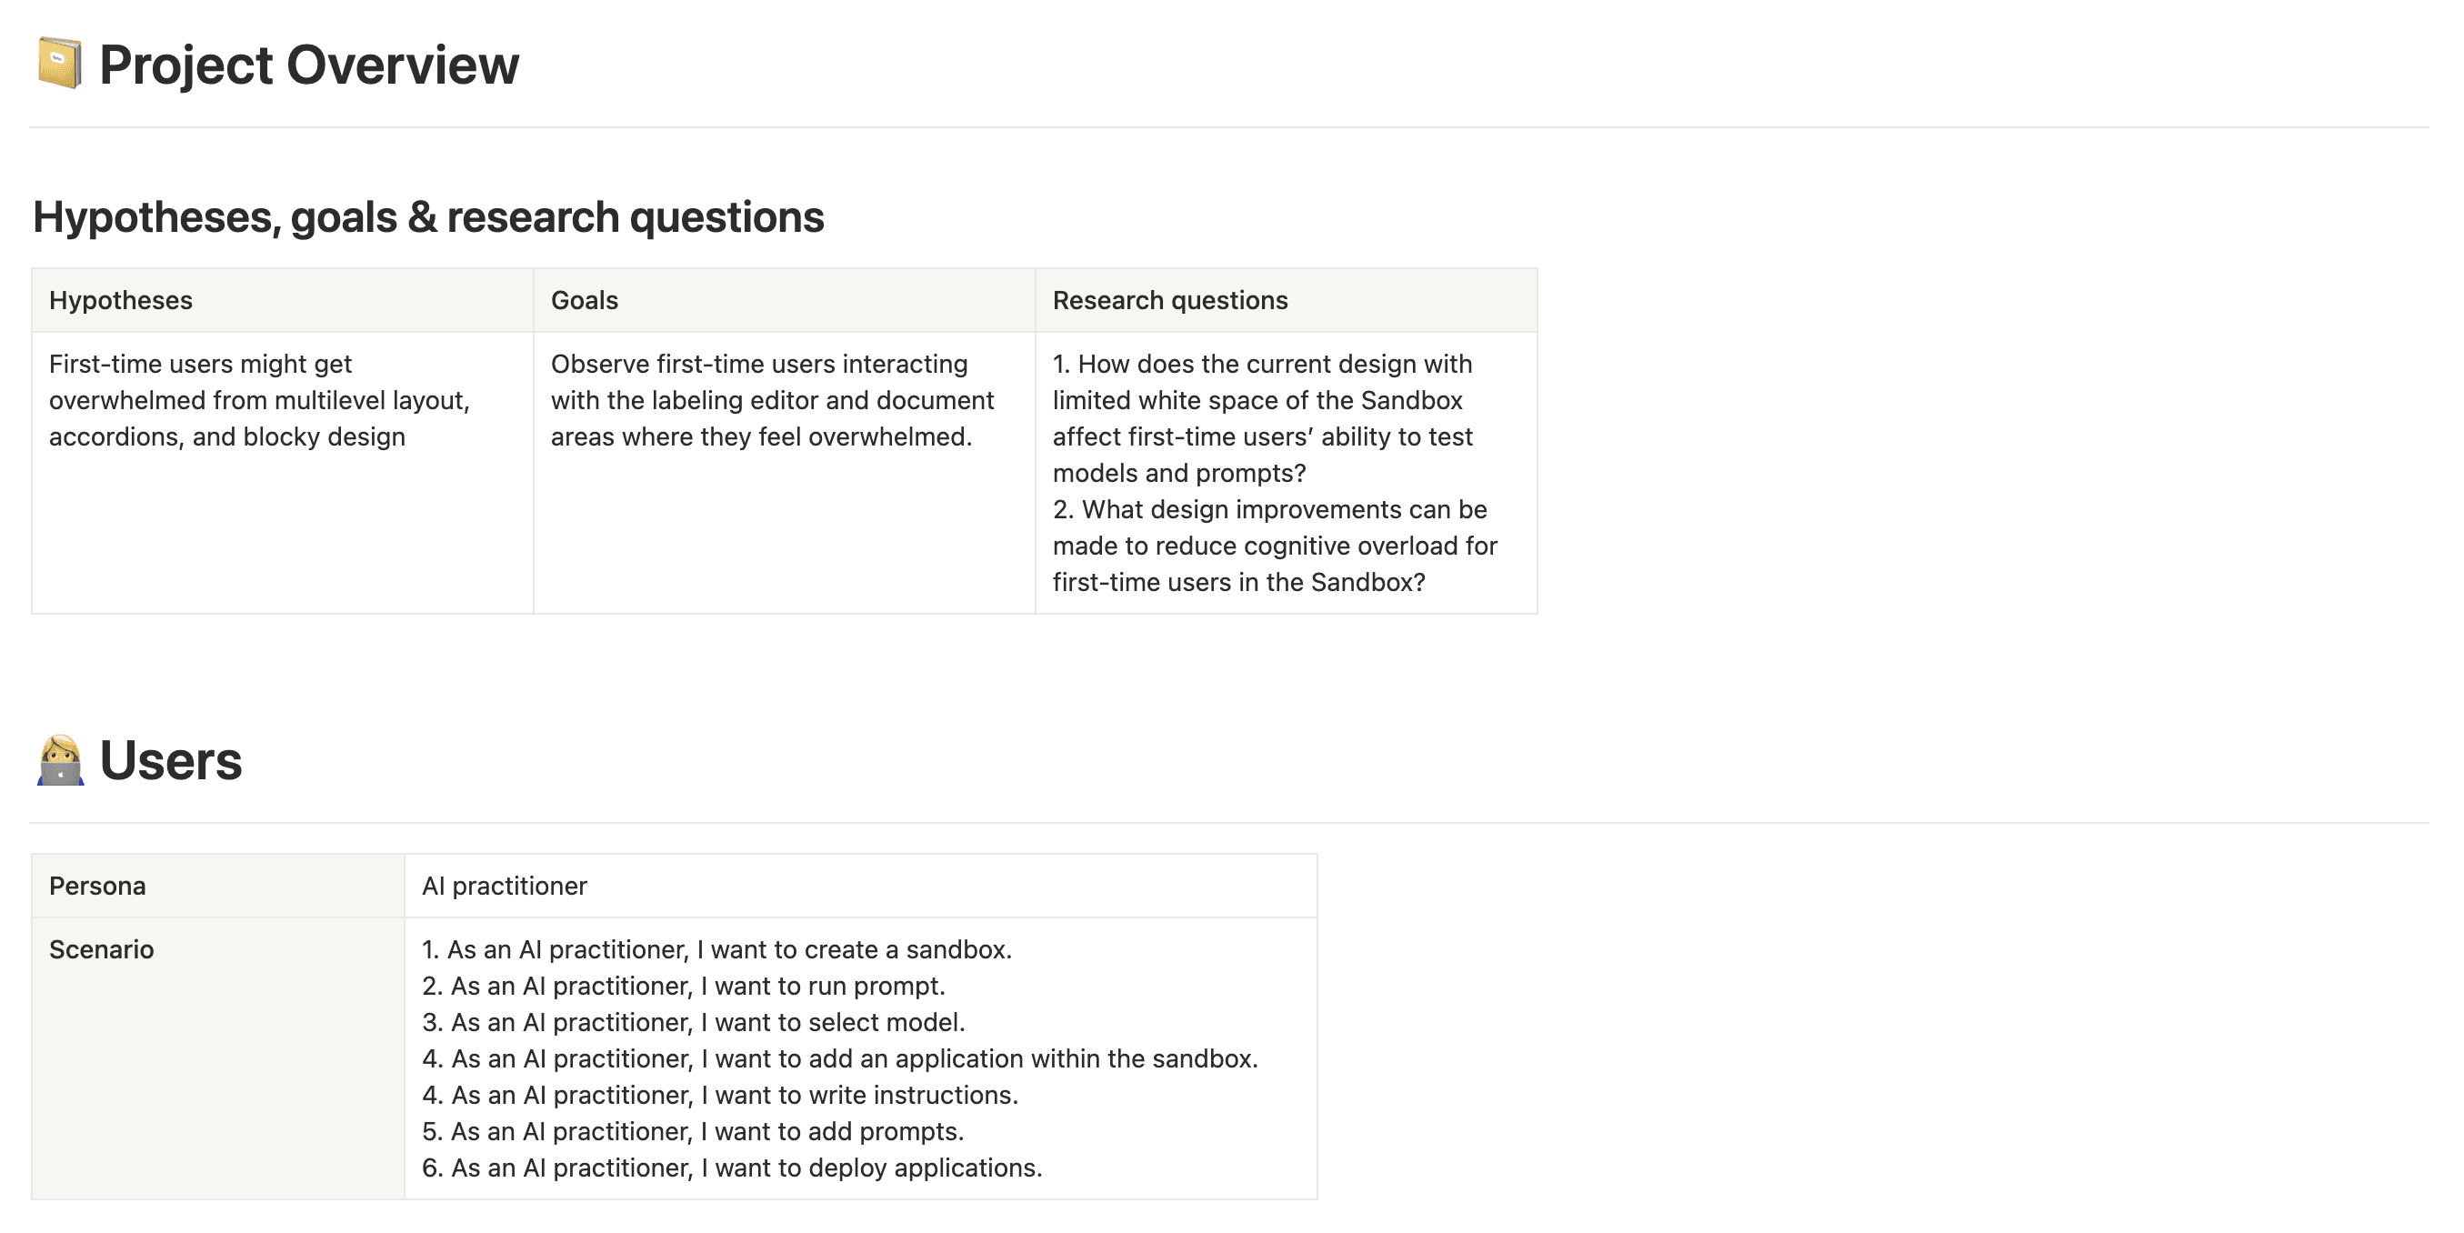This screenshot has height=1233, width=2464.
Task: Click the Project Overview page title
Action: pos(308,65)
